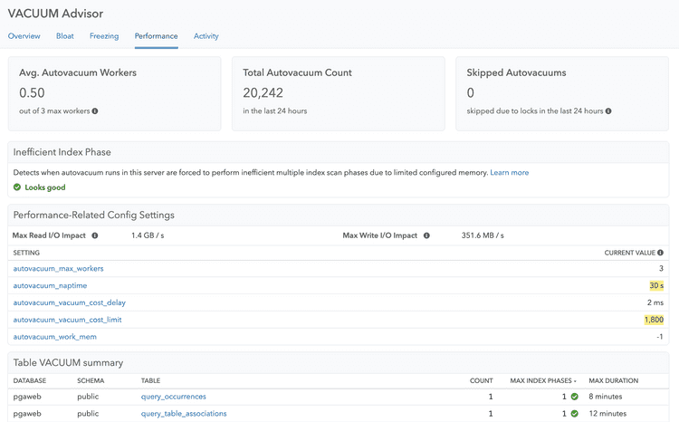
Task: Go to the Activity tab
Action: point(206,36)
